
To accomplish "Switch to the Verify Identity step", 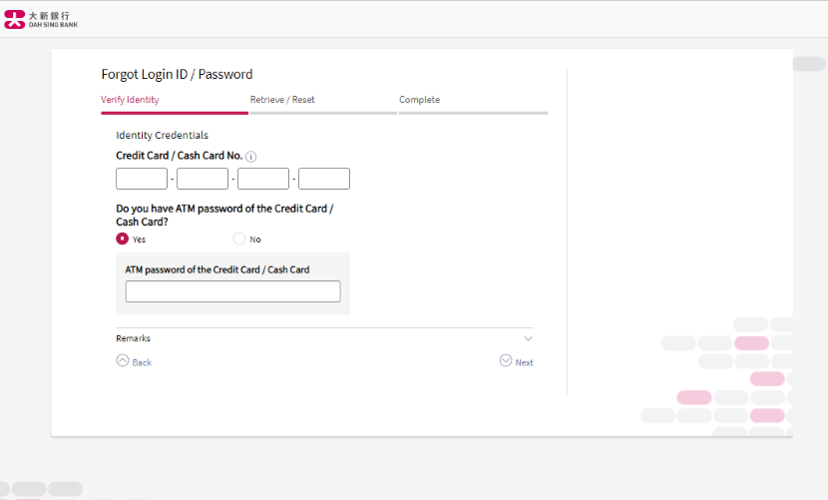I will pos(130,100).
